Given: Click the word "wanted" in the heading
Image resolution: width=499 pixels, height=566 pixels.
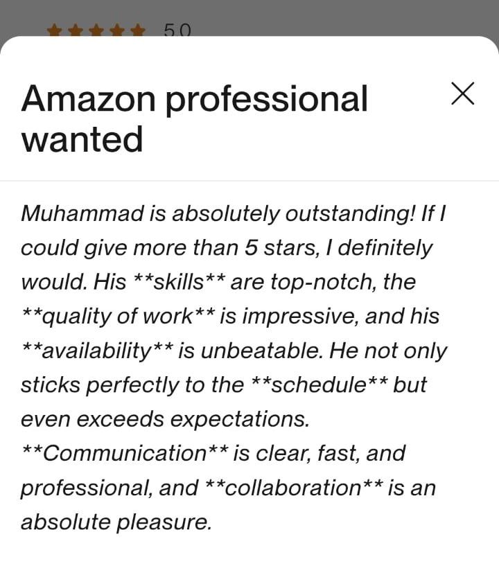Looking at the screenshot, I should point(82,139).
